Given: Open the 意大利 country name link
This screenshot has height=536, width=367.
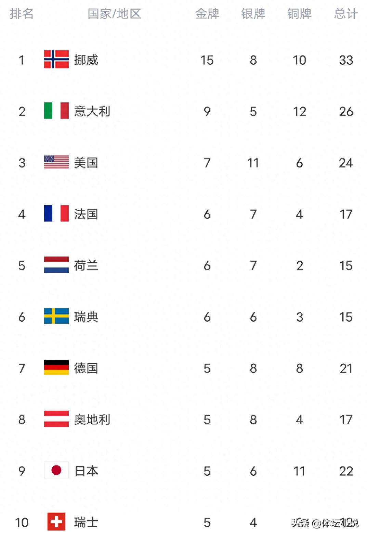Looking at the screenshot, I should click(92, 111).
